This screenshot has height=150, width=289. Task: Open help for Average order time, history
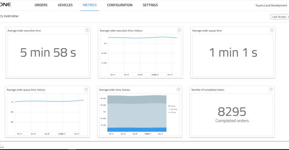click(x=178, y=89)
